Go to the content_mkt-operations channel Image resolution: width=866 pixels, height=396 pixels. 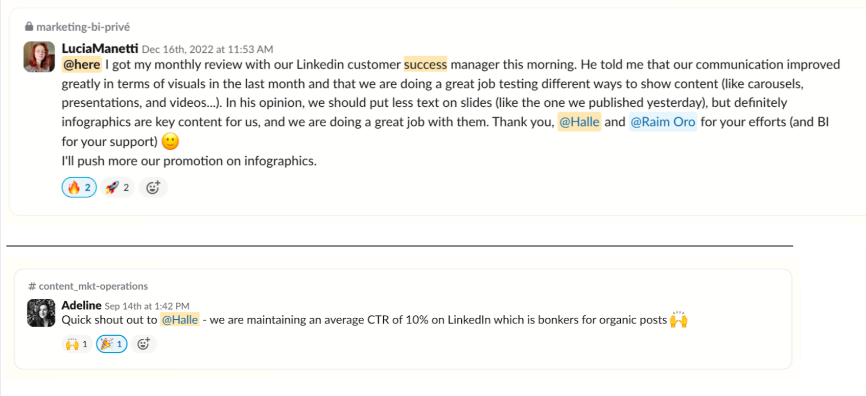tap(93, 286)
